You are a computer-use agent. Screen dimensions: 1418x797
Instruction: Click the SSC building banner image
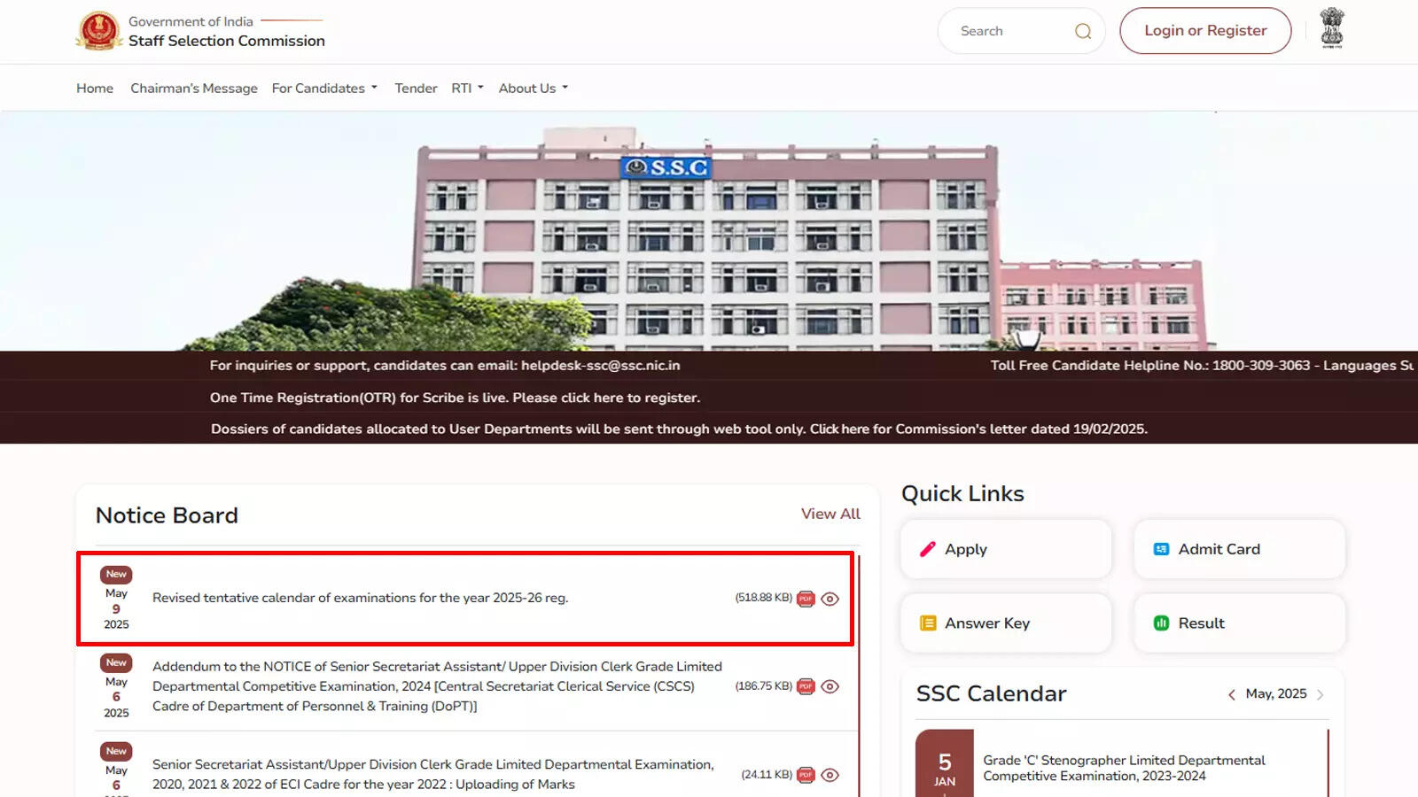coord(709,231)
